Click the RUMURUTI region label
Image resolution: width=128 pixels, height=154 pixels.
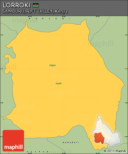click(x=71, y=142)
